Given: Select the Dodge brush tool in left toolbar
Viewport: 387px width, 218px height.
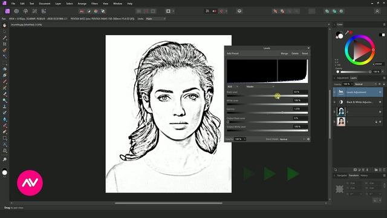Looking at the screenshot, I should (x=4, y=101).
